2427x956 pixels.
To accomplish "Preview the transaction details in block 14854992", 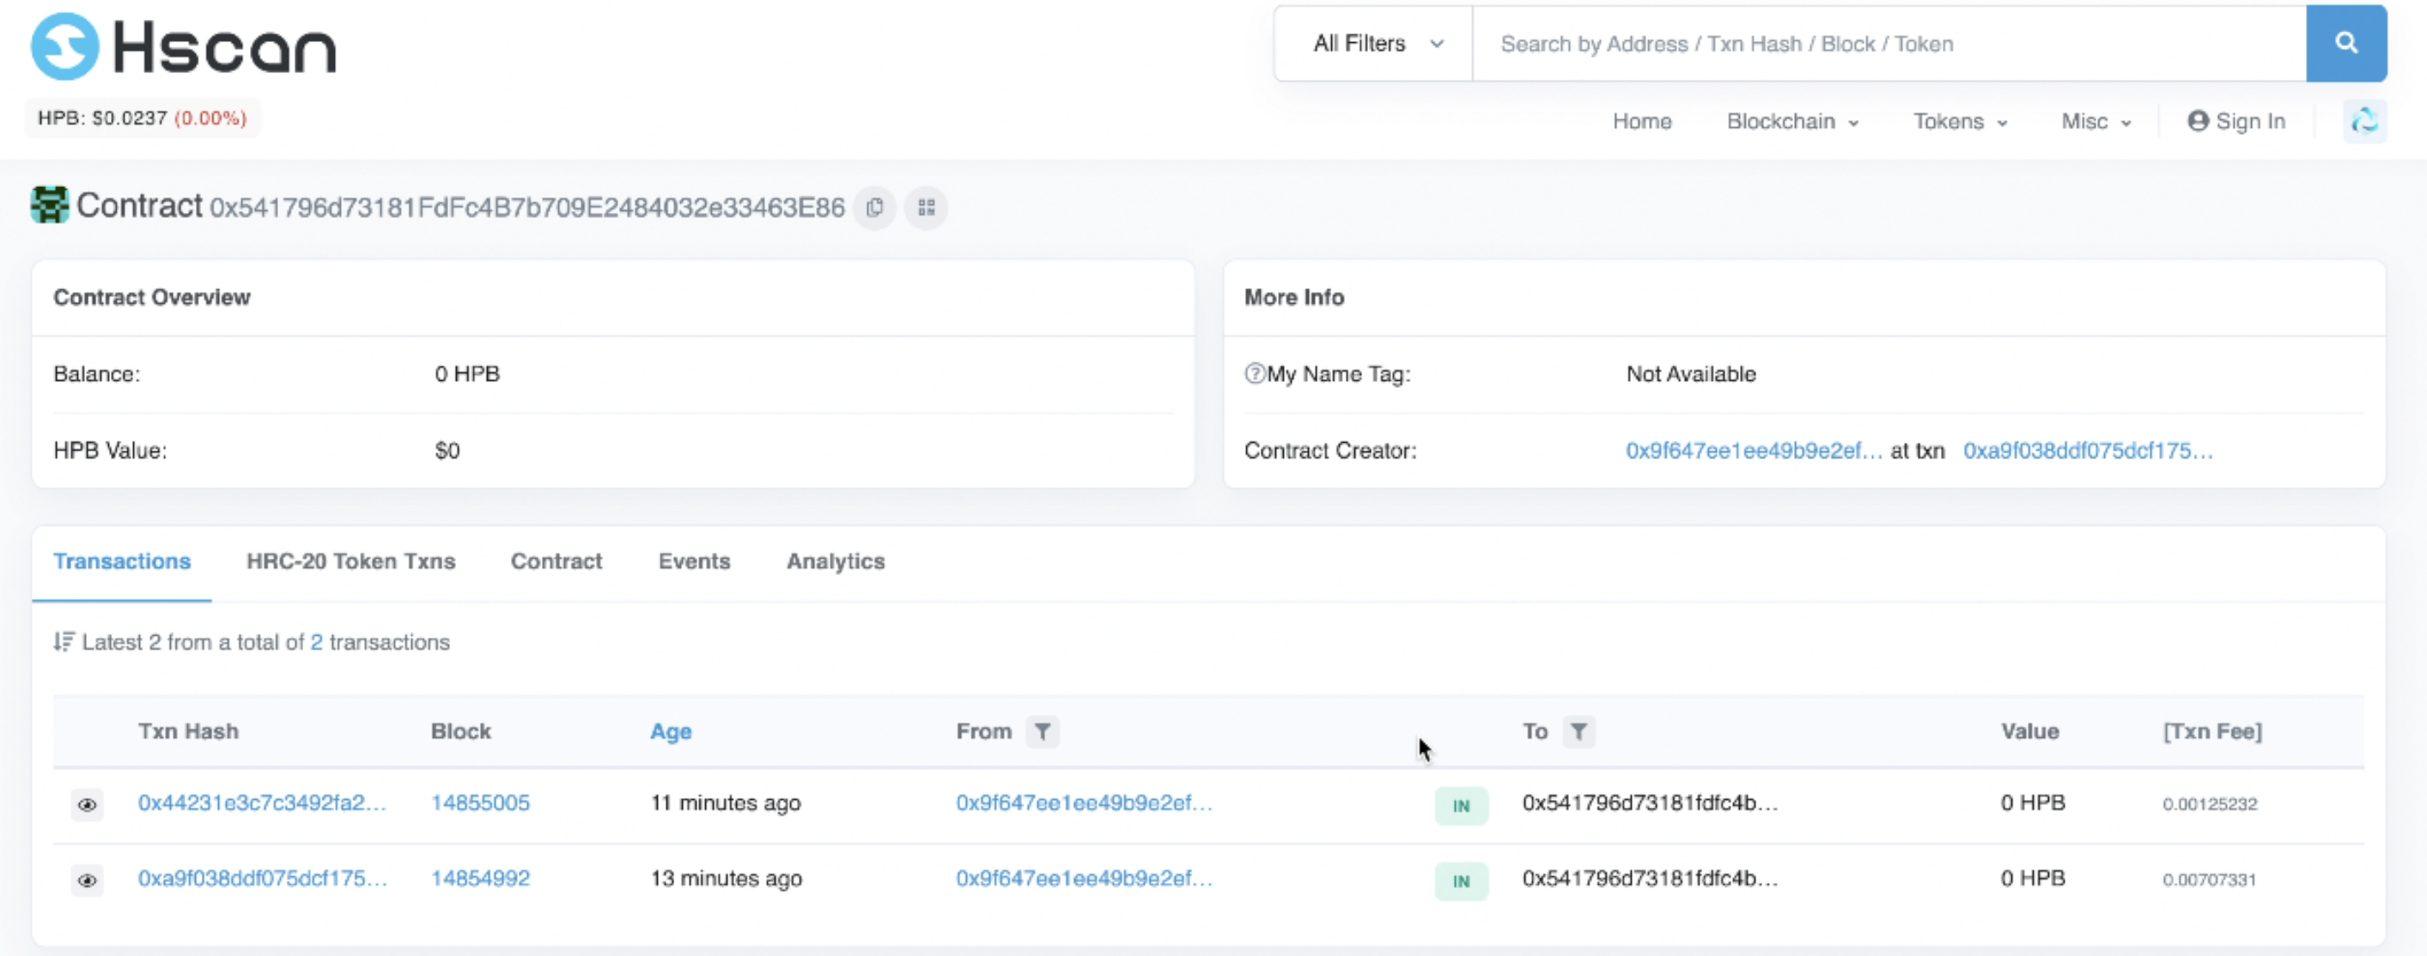I will tap(88, 880).
